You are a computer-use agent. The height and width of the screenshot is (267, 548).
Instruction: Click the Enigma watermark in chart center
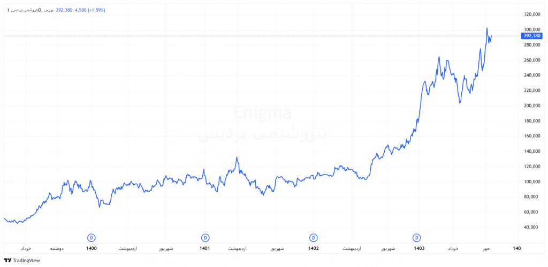(262, 114)
